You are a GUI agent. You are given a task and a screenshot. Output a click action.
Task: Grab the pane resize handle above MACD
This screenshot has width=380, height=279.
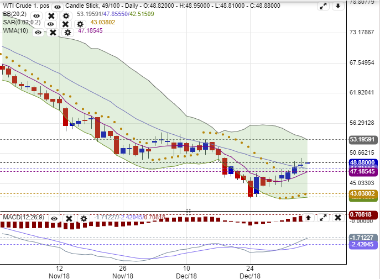pos(188,210)
